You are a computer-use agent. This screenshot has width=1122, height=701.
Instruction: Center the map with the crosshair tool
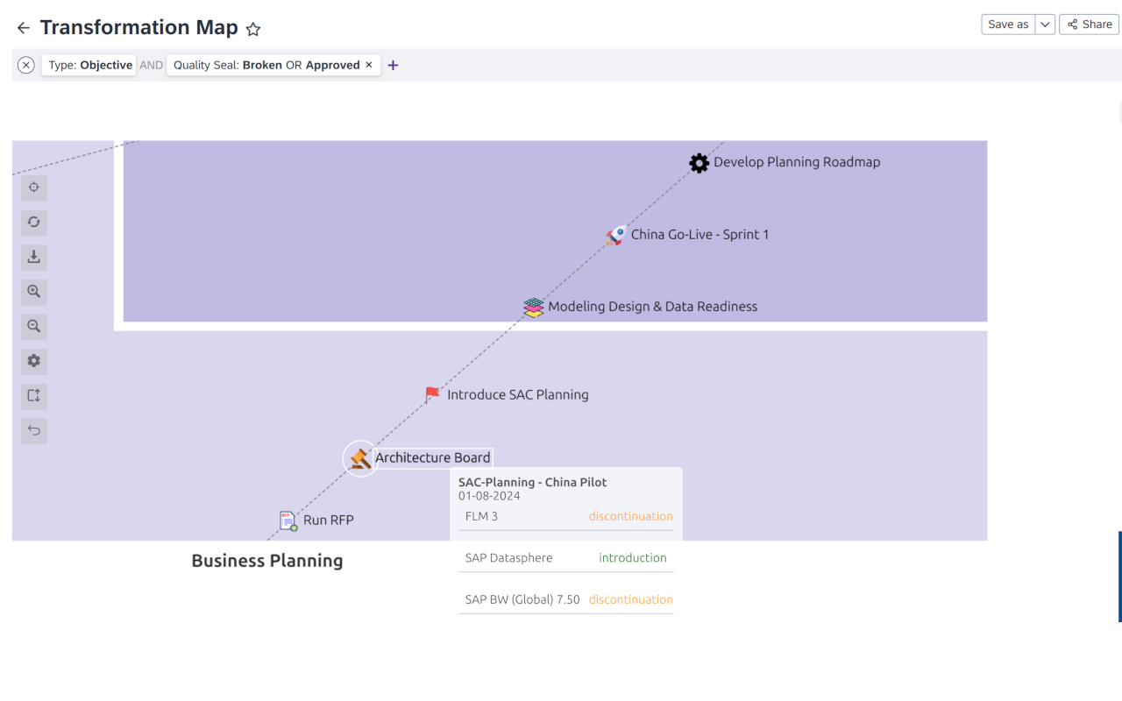tap(34, 188)
